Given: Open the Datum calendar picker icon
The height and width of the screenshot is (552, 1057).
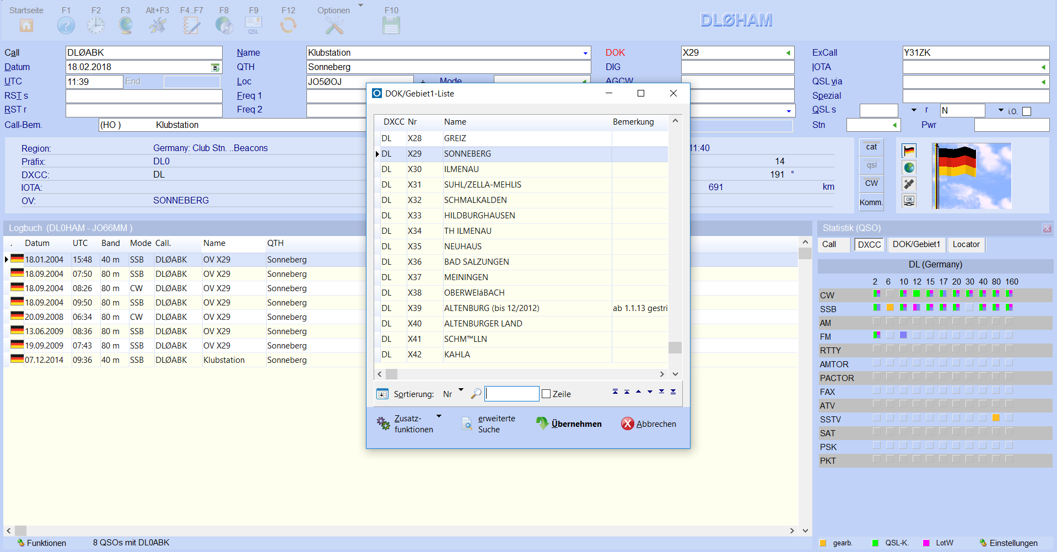Looking at the screenshot, I should (x=215, y=67).
